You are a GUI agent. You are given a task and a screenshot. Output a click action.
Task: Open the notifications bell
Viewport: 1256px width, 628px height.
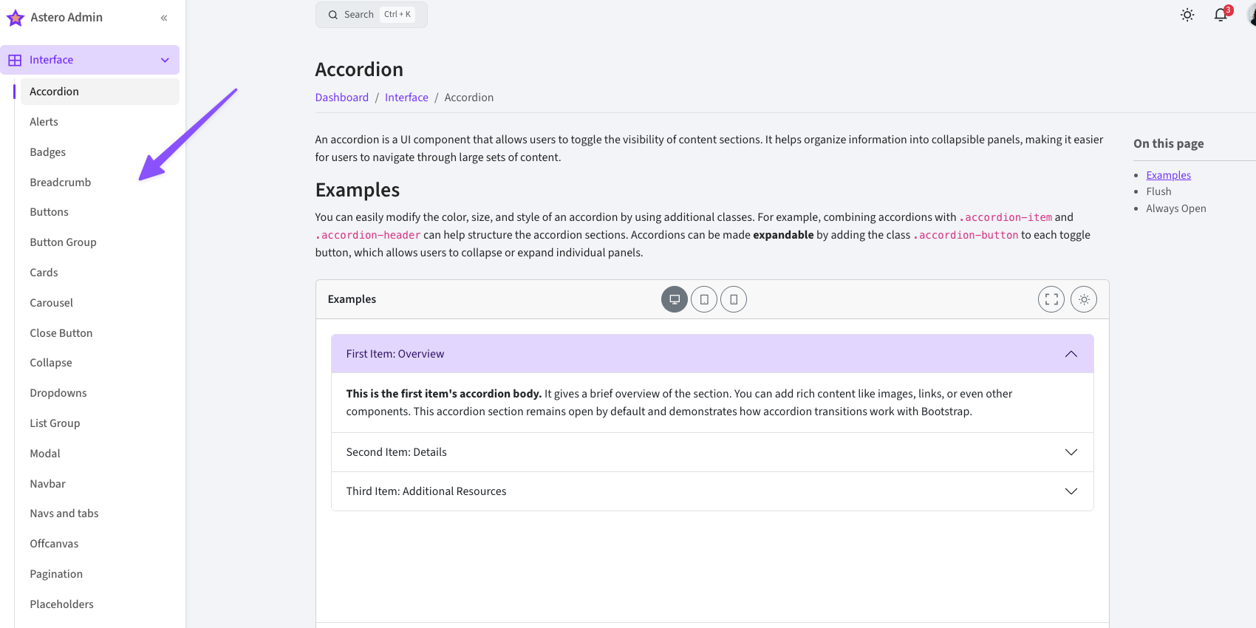[1221, 16]
